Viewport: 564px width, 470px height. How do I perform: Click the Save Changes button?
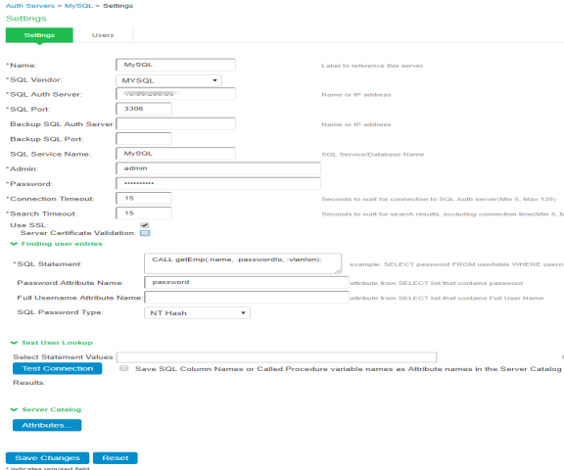coord(47,458)
